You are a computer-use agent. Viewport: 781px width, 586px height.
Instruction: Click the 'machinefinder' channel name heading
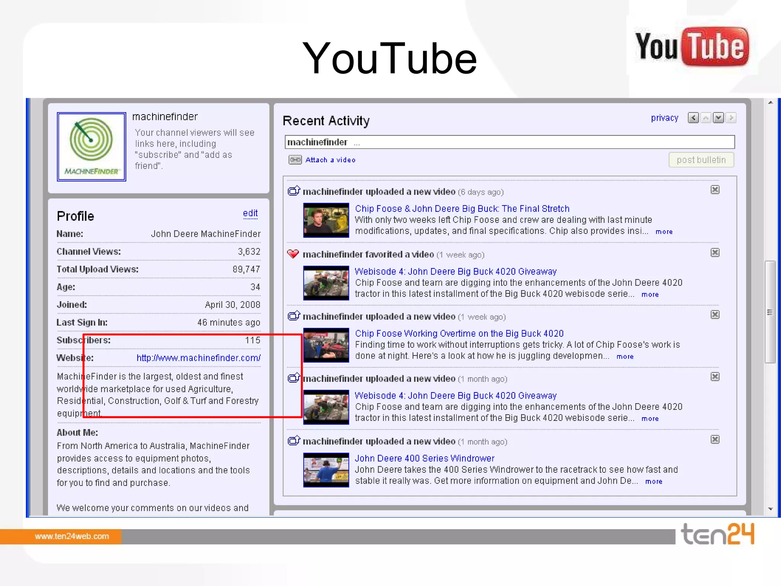pos(165,117)
